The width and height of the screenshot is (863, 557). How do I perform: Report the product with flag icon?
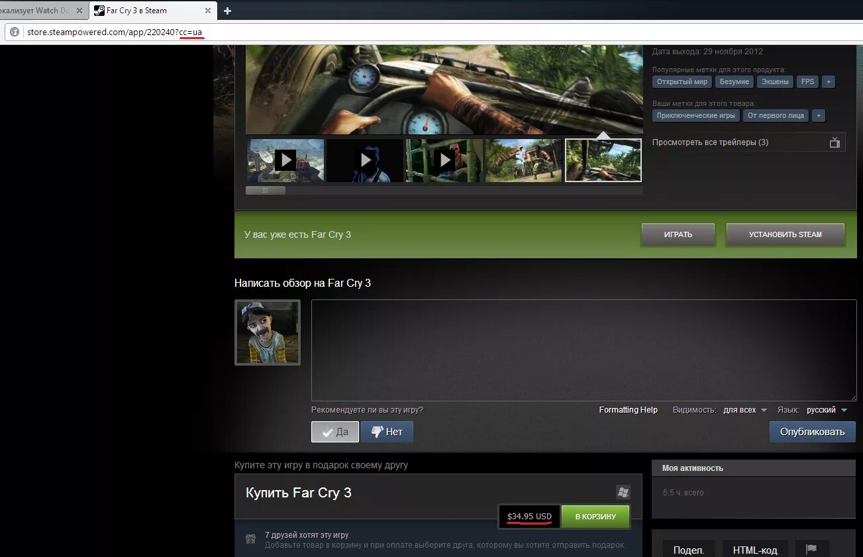(811, 550)
